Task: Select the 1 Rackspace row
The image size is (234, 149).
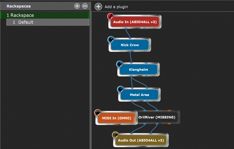Action: (45, 15)
